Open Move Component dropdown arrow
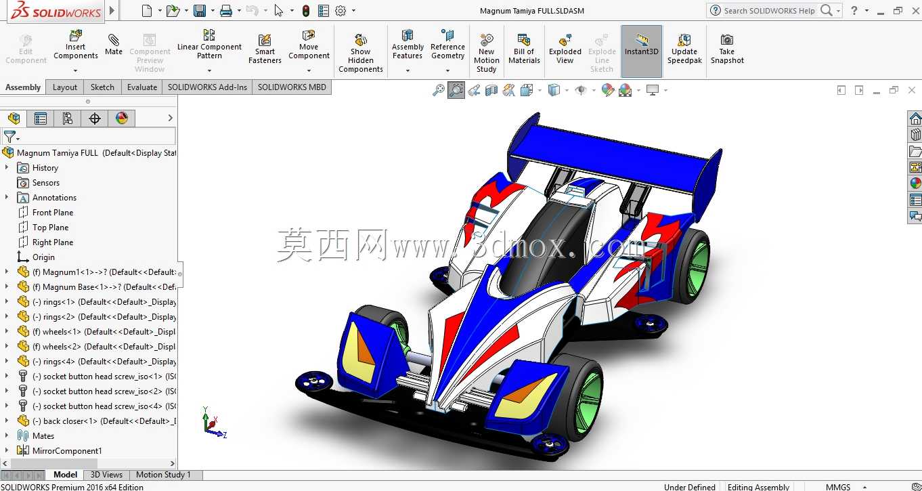 point(309,70)
